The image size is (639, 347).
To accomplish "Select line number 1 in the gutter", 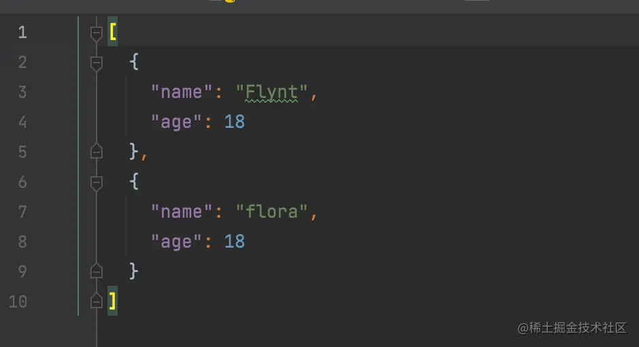I will pos(22,32).
